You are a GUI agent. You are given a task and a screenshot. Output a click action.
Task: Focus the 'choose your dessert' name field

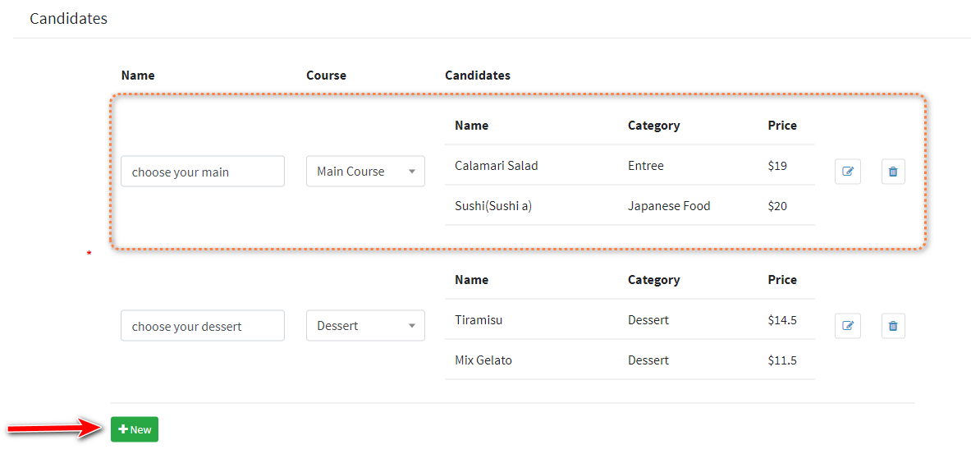pyautogui.click(x=203, y=326)
